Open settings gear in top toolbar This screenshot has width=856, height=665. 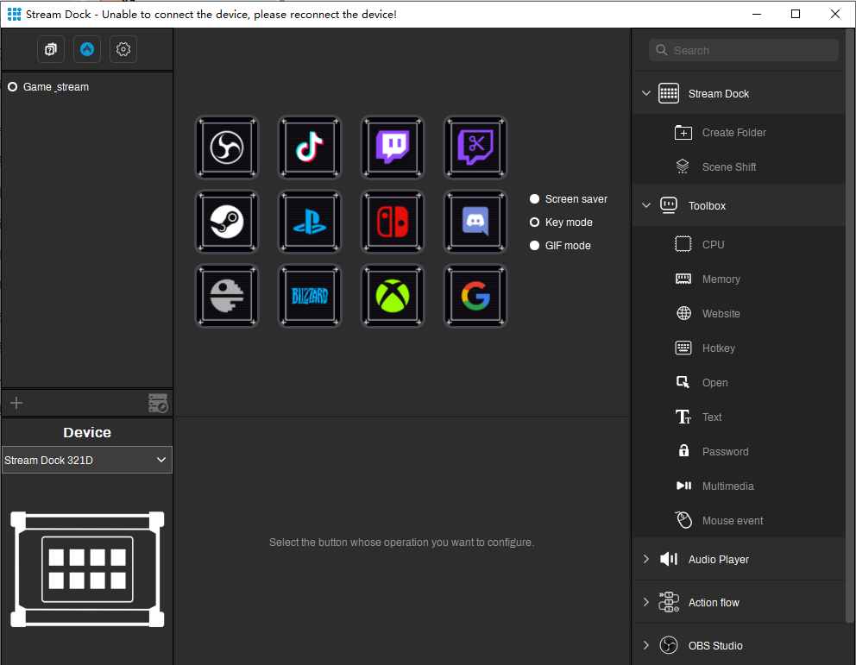tap(123, 49)
